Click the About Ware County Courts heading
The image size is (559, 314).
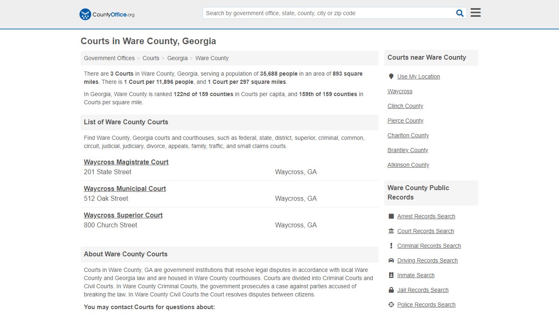(x=126, y=254)
